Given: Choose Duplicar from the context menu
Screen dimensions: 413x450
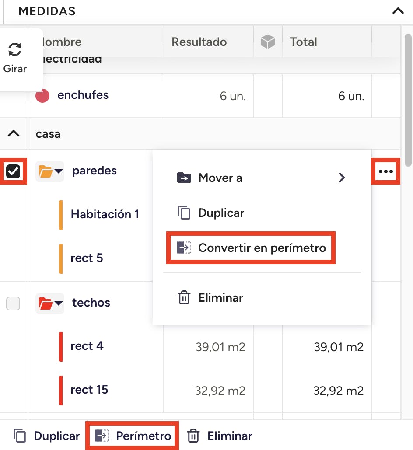Looking at the screenshot, I should coord(221,213).
